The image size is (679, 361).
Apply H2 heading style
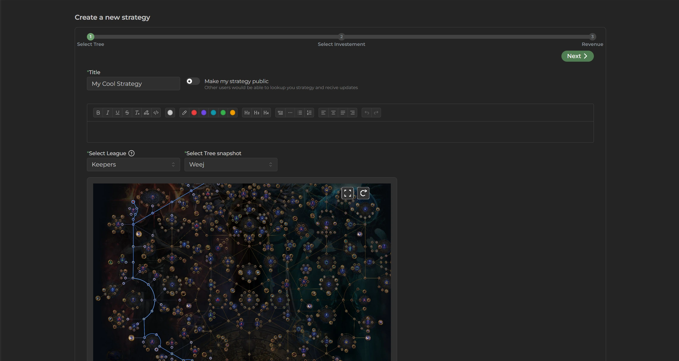tap(247, 113)
